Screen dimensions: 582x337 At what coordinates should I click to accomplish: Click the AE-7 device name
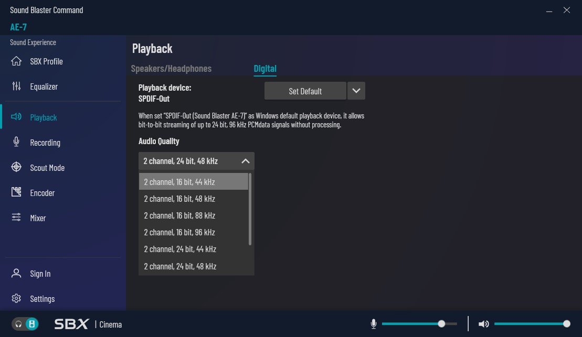(x=18, y=27)
